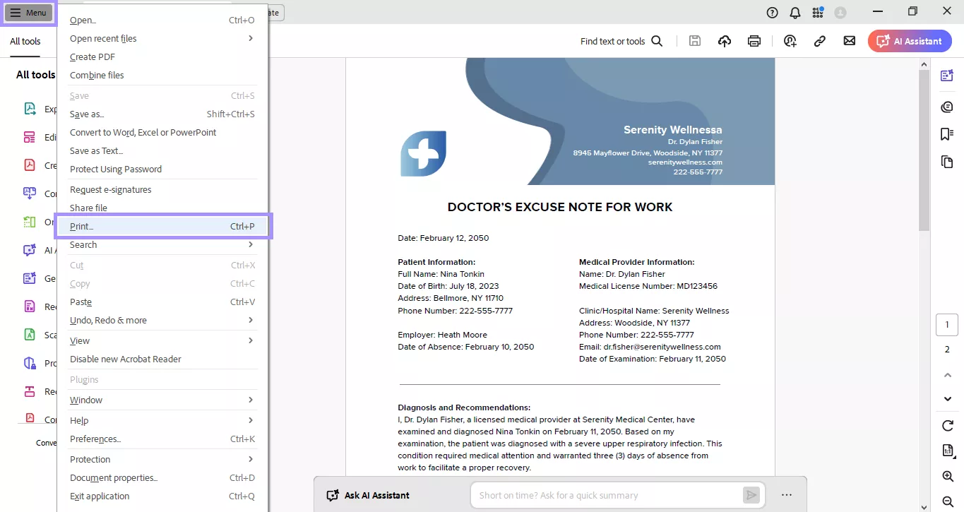Click the profile avatar icon
Screen dimensions: 964x512
coord(840,13)
